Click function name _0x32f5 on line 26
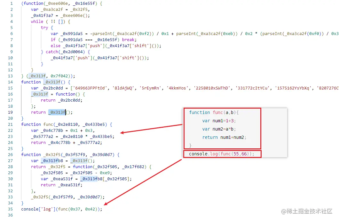339x221 pixels. (52, 155)
